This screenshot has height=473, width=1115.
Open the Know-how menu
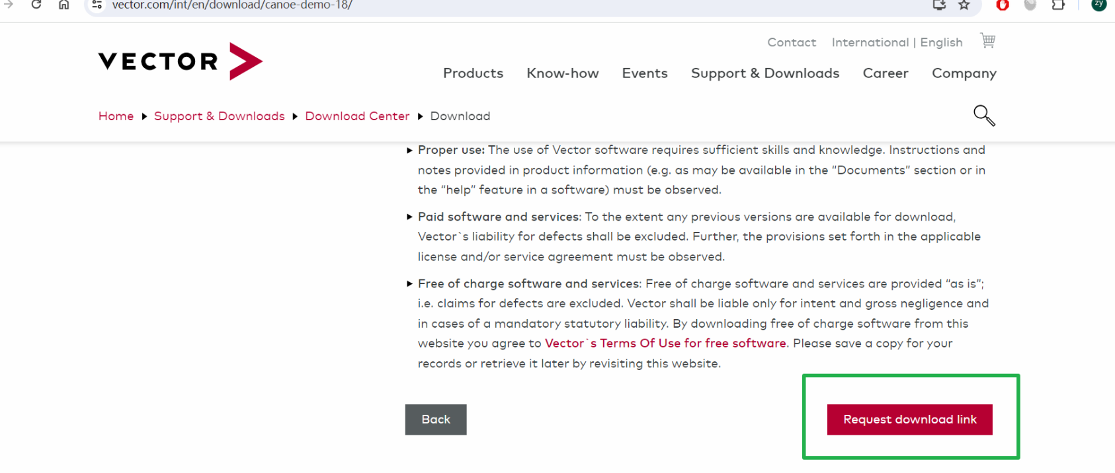click(563, 73)
